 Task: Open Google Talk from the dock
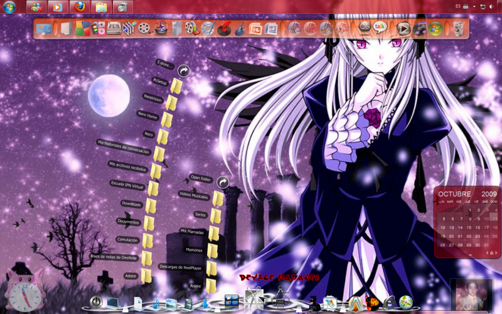tap(380, 28)
